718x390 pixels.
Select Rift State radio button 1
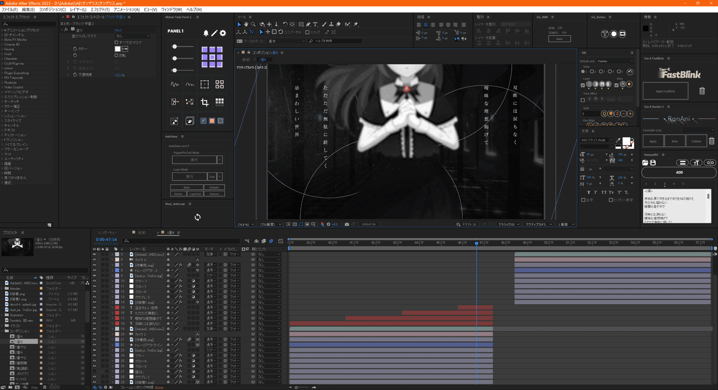583,72
